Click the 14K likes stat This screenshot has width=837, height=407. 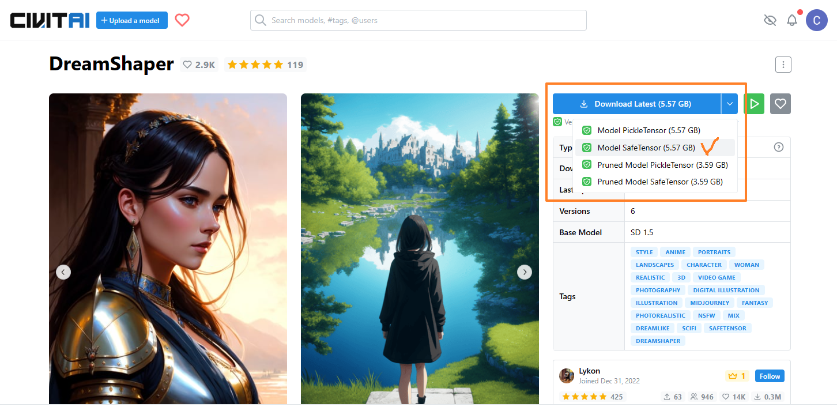(734, 397)
